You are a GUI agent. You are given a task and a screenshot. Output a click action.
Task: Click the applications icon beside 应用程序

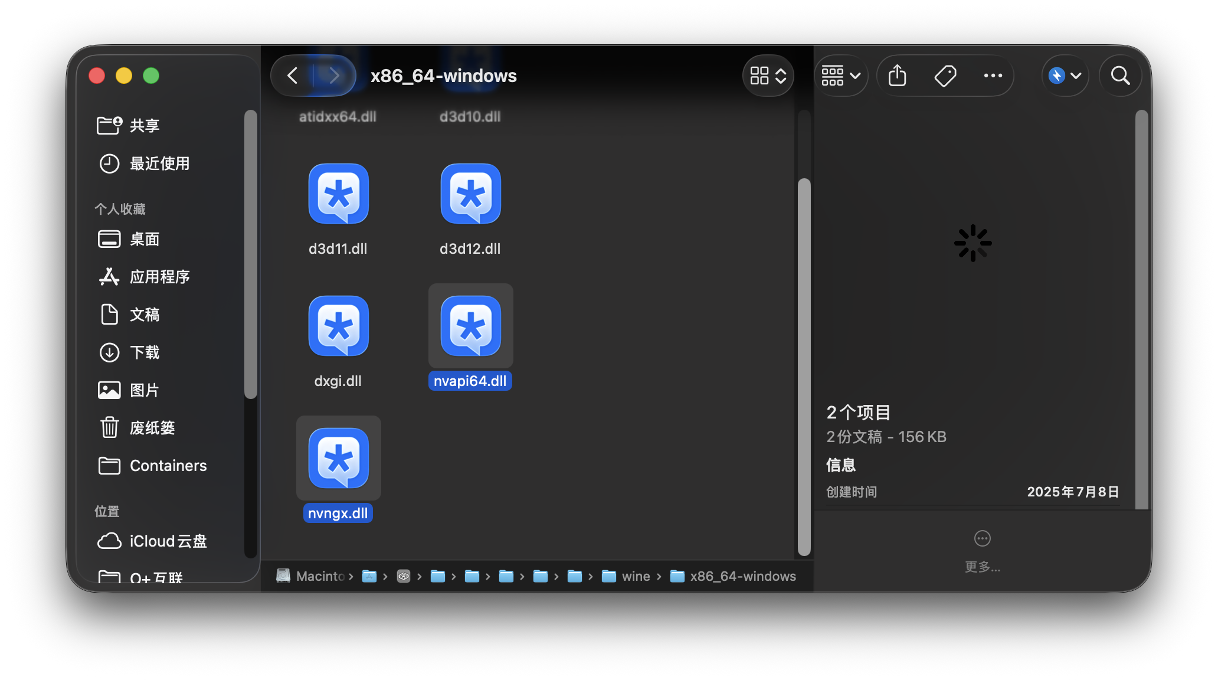(109, 276)
